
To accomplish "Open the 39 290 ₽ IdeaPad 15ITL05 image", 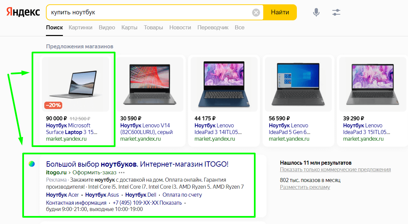I will point(373,84).
